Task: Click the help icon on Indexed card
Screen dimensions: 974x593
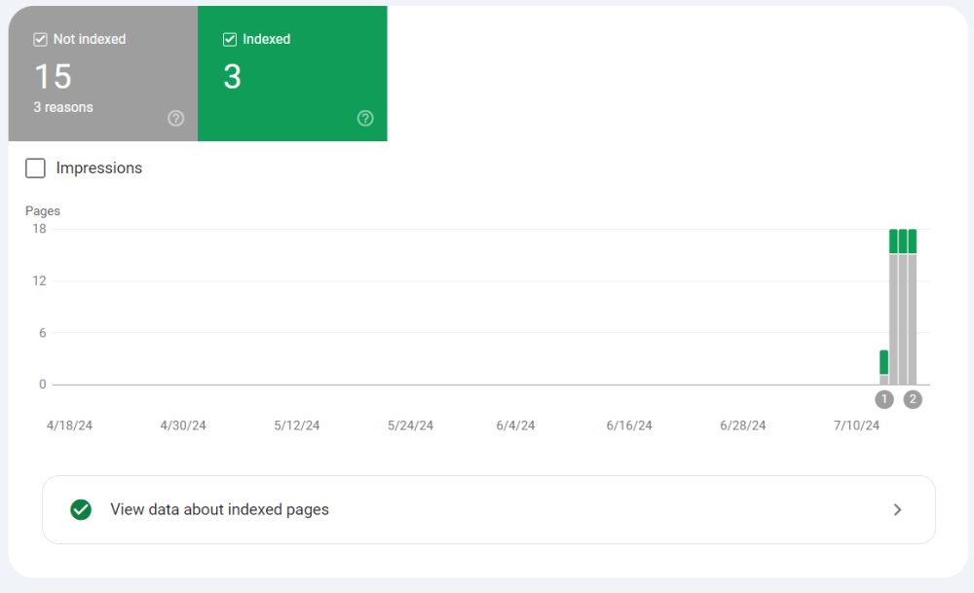Action: click(365, 118)
